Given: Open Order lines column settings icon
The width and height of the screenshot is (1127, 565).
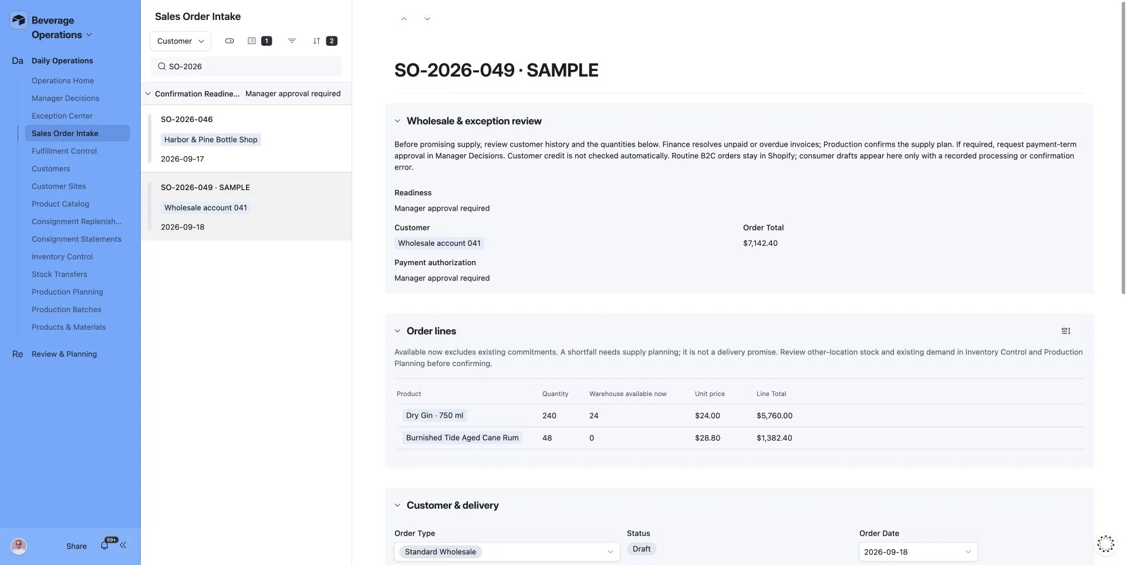Looking at the screenshot, I should point(1066,331).
